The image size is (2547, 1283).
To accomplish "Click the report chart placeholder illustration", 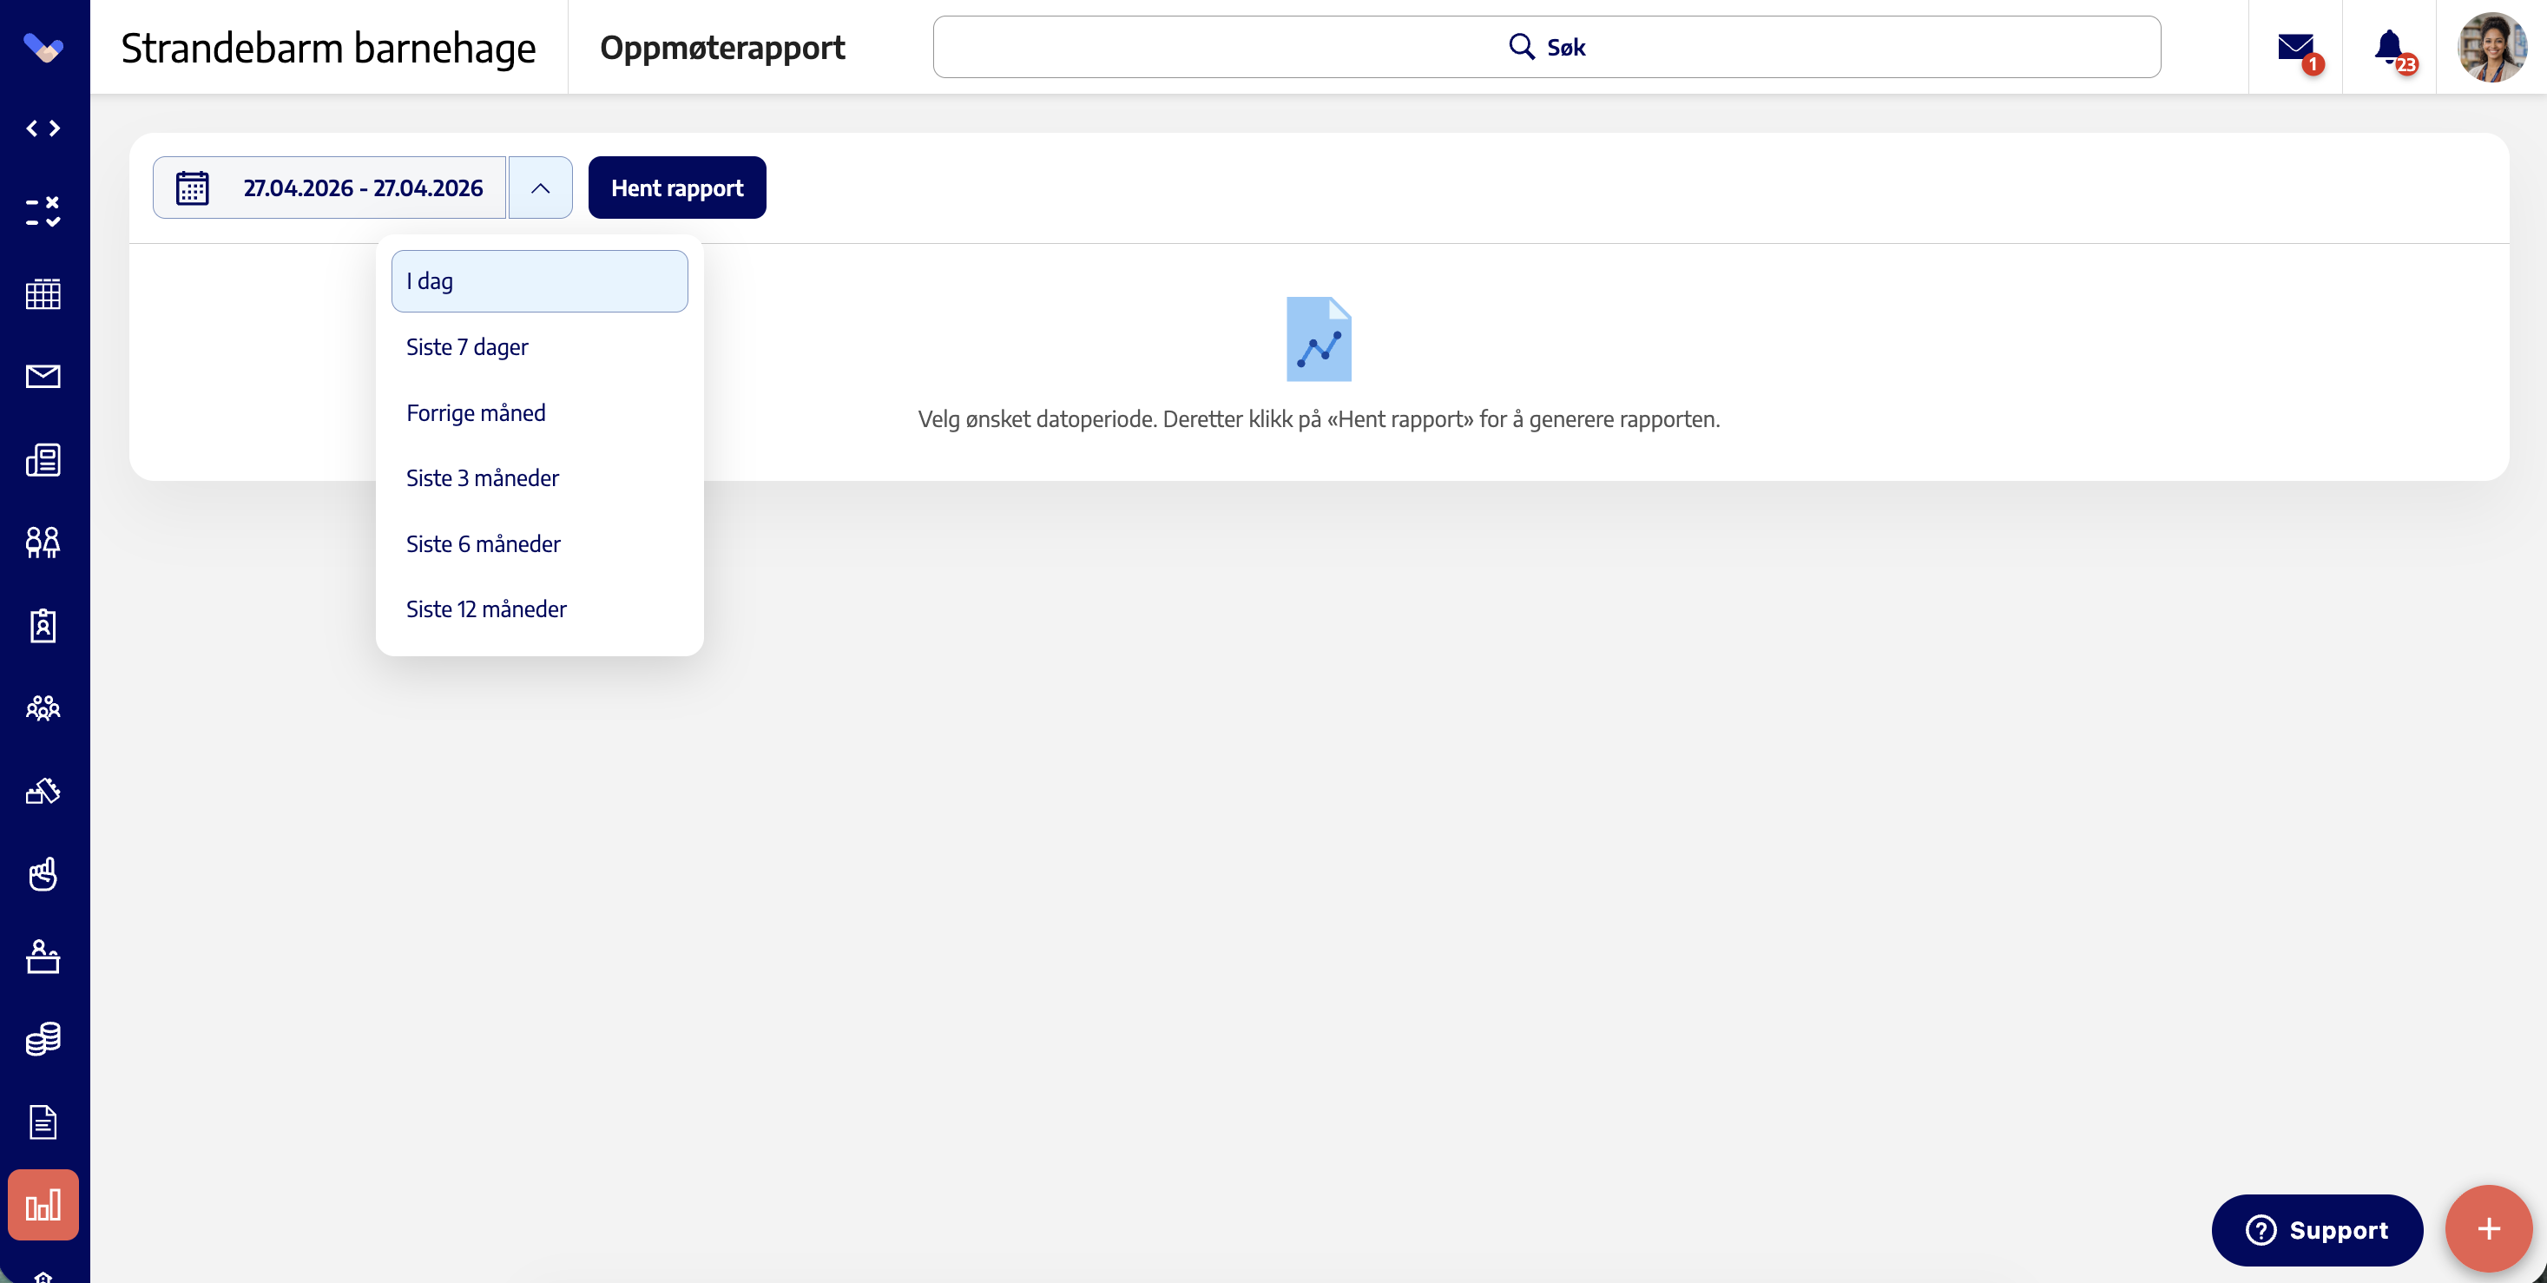I will (1319, 339).
